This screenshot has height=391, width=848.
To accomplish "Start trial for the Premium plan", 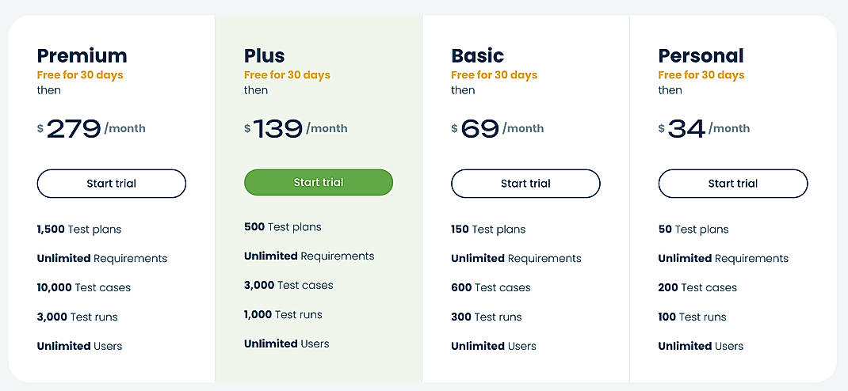I will click(x=111, y=184).
